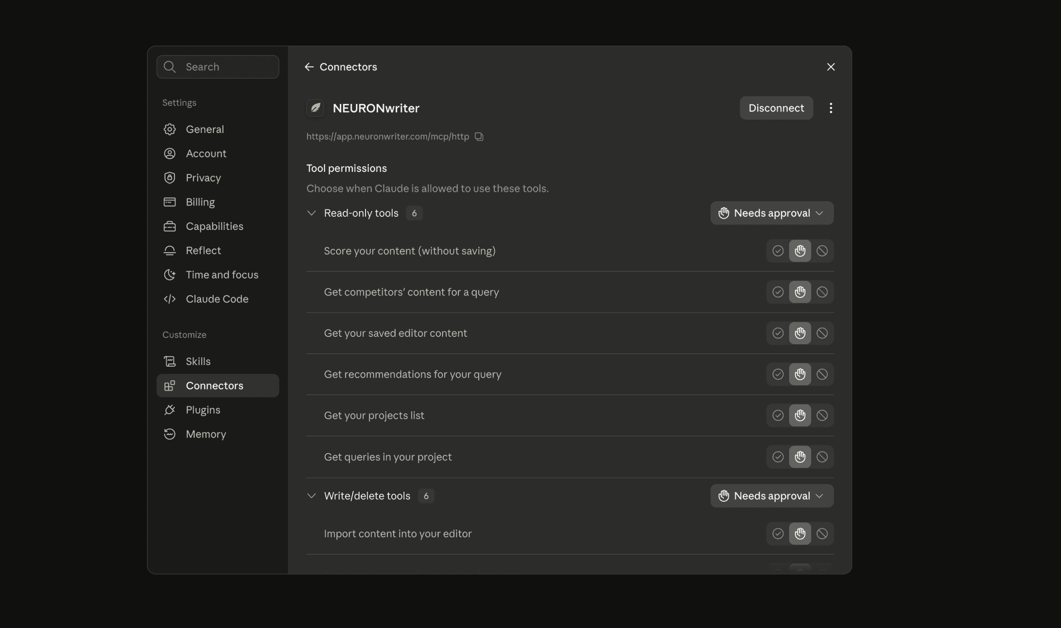The image size is (1061, 628).
Task: Block Get queries in your project
Action: pos(822,457)
